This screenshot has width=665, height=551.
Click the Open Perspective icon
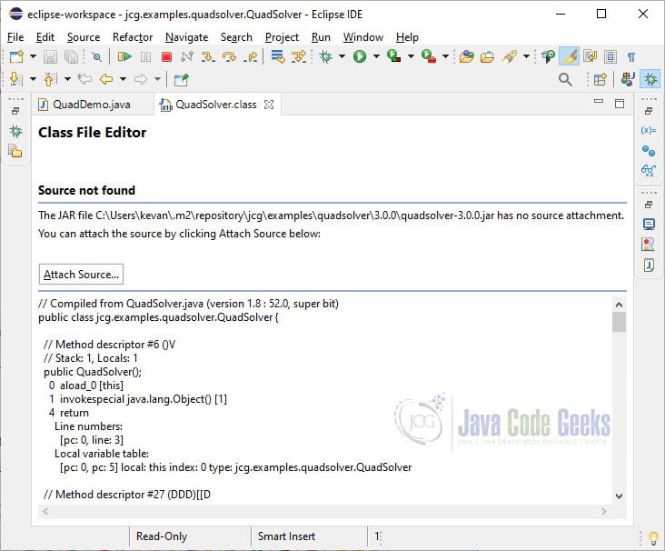point(600,79)
